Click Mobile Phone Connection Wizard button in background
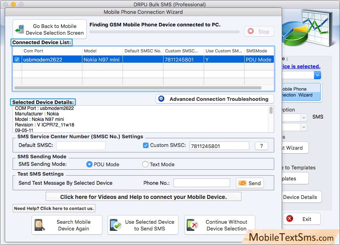This screenshot has width=340, height=245. click(x=302, y=92)
